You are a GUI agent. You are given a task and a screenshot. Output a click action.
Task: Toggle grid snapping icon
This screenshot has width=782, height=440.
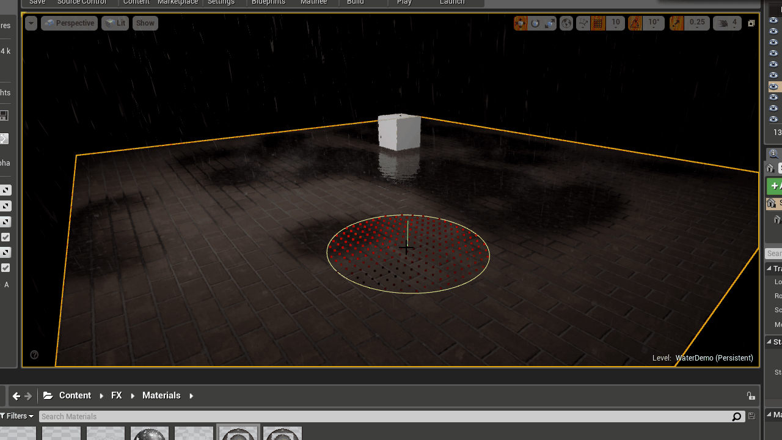point(598,23)
